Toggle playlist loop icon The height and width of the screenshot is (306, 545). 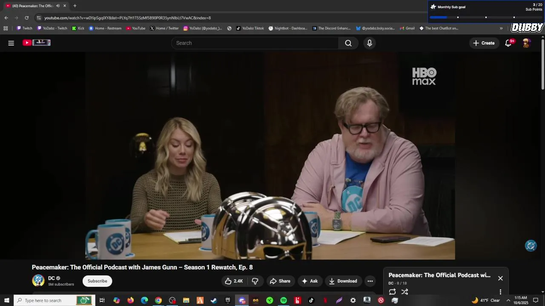[392, 292]
